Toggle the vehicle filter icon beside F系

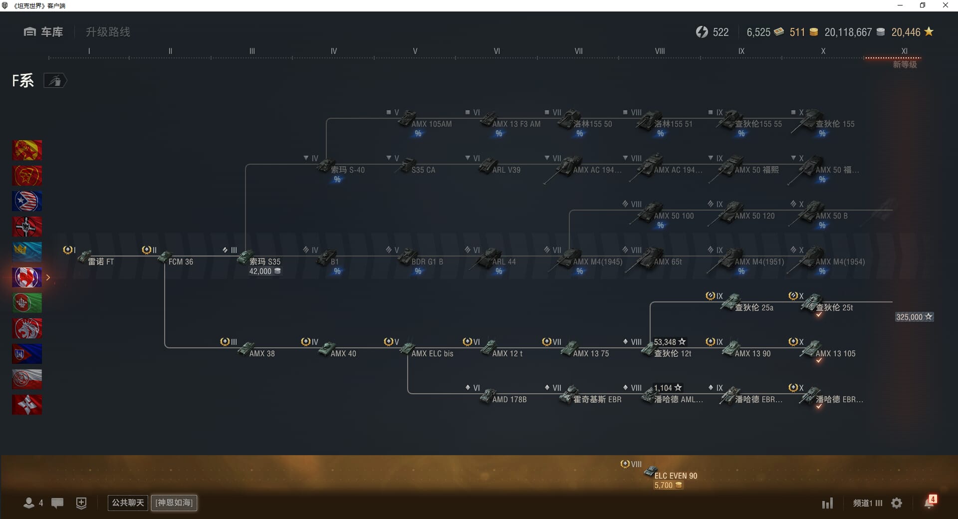(55, 81)
